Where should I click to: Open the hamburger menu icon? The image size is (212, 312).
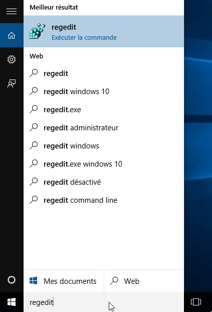click(12, 12)
